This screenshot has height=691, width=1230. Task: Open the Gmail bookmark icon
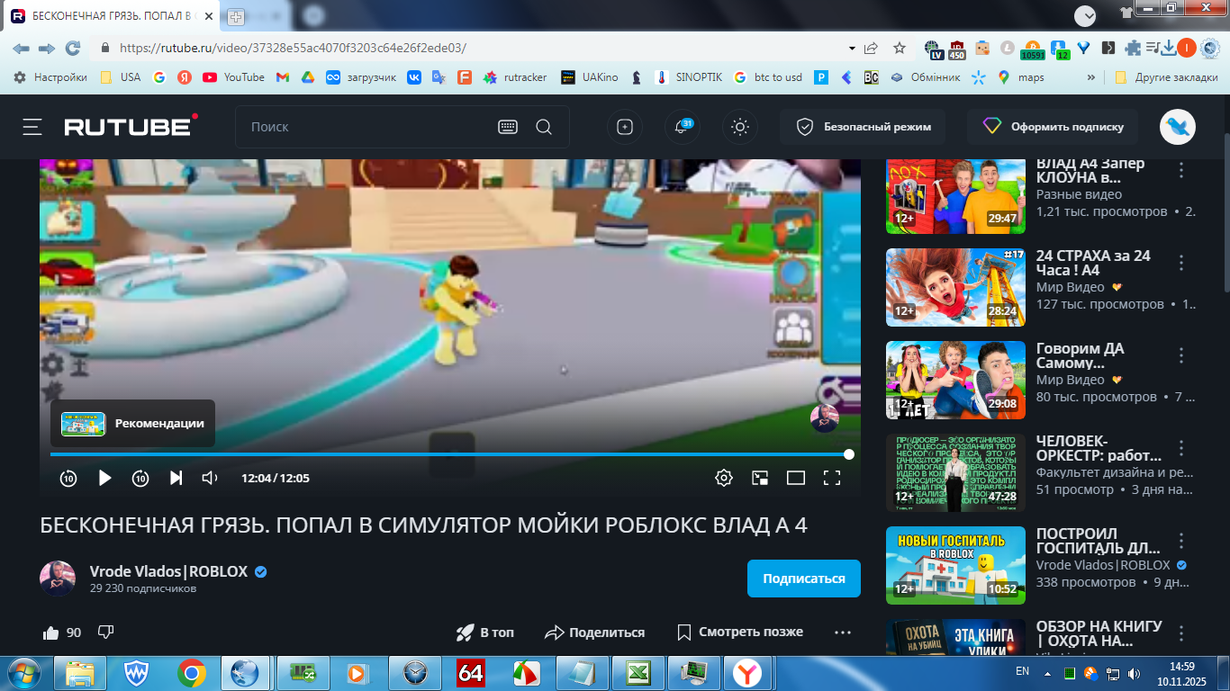[x=283, y=77]
